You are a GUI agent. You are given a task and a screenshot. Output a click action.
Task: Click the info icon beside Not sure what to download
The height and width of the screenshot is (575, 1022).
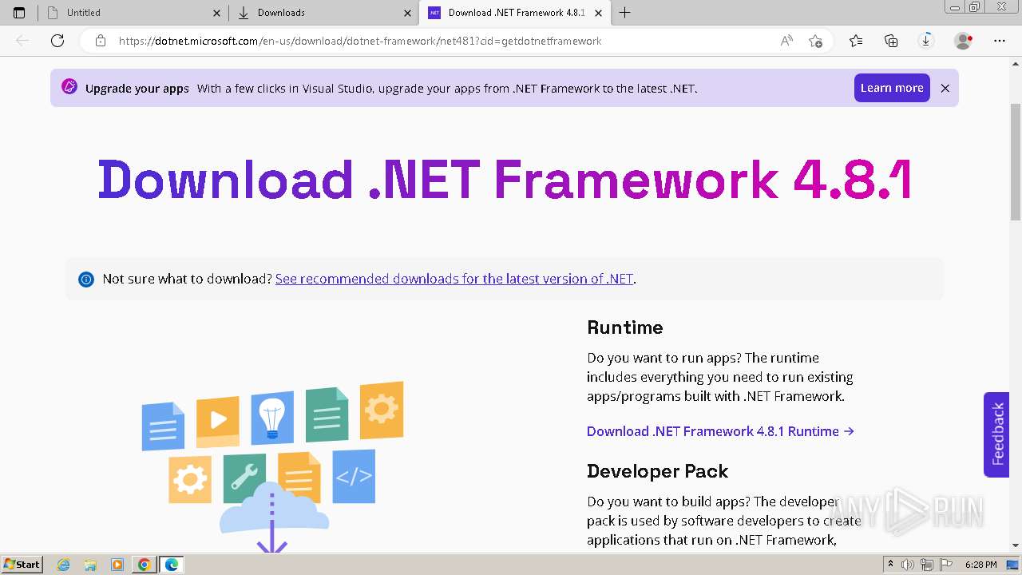point(86,279)
